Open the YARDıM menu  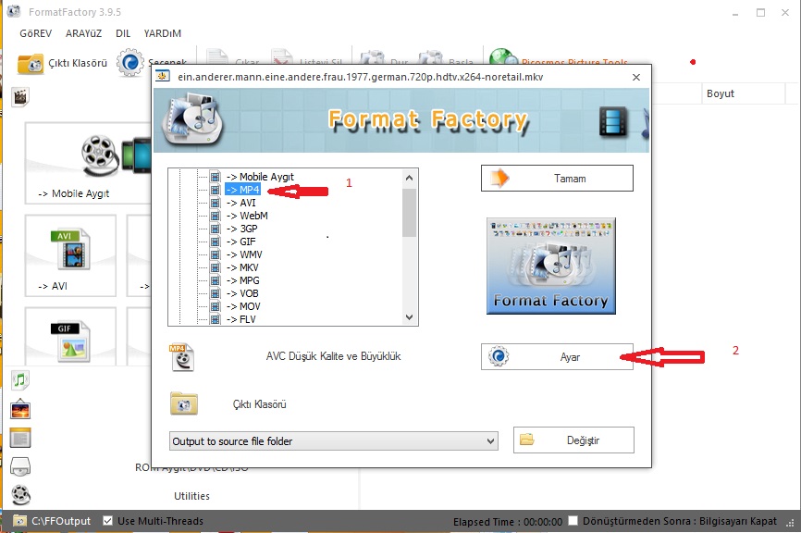[x=163, y=33]
